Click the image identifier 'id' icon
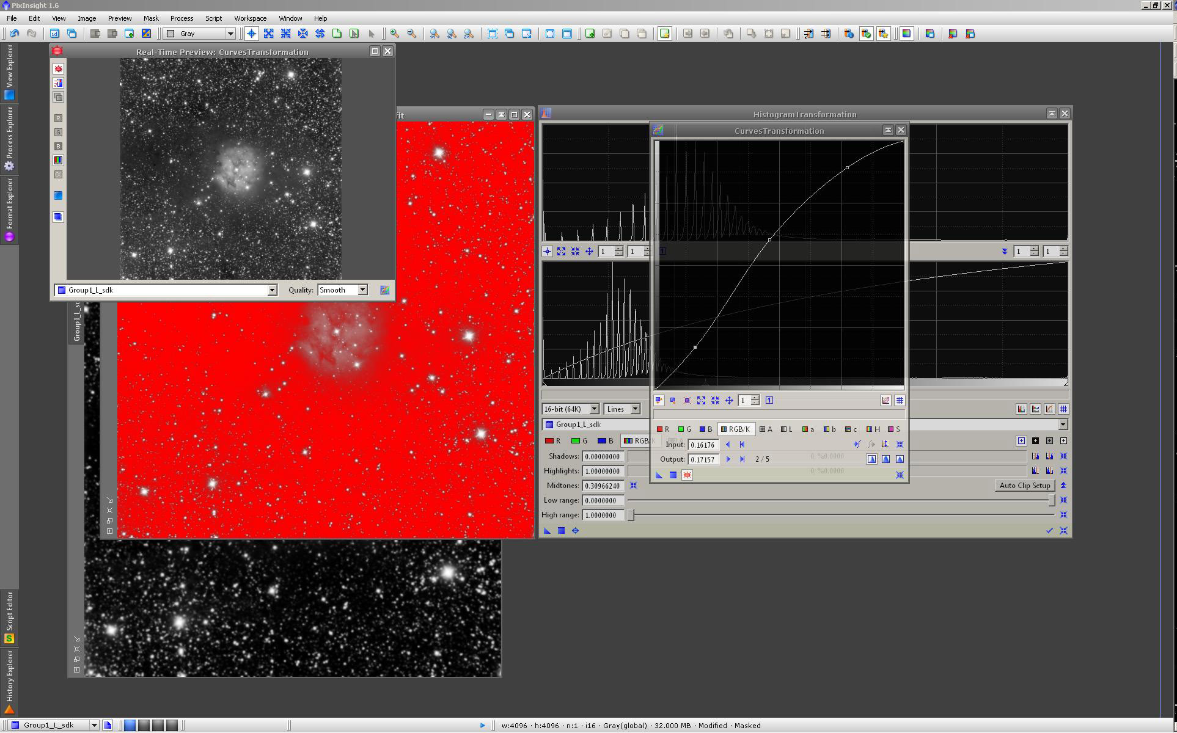The width and height of the screenshot is (1177, 733). pyautogui.click(x=54, y=34)
